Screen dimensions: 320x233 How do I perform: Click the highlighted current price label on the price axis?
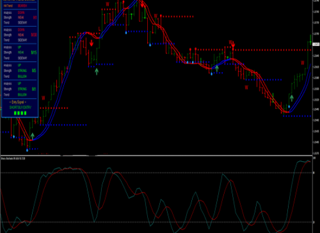coord(316,44)
